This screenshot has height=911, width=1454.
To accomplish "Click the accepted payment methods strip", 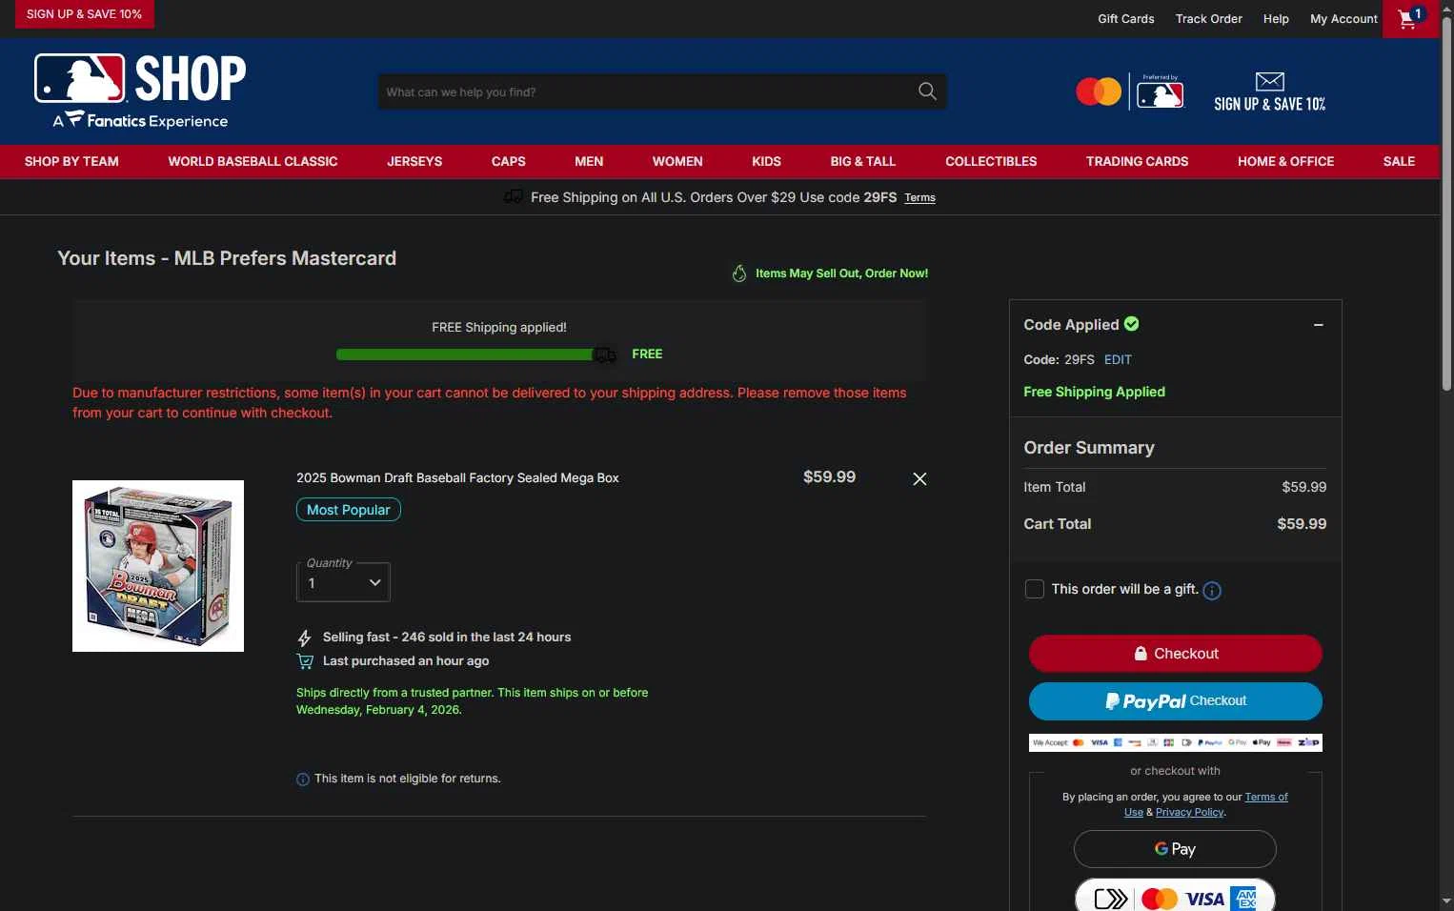I will point(1175,742).
